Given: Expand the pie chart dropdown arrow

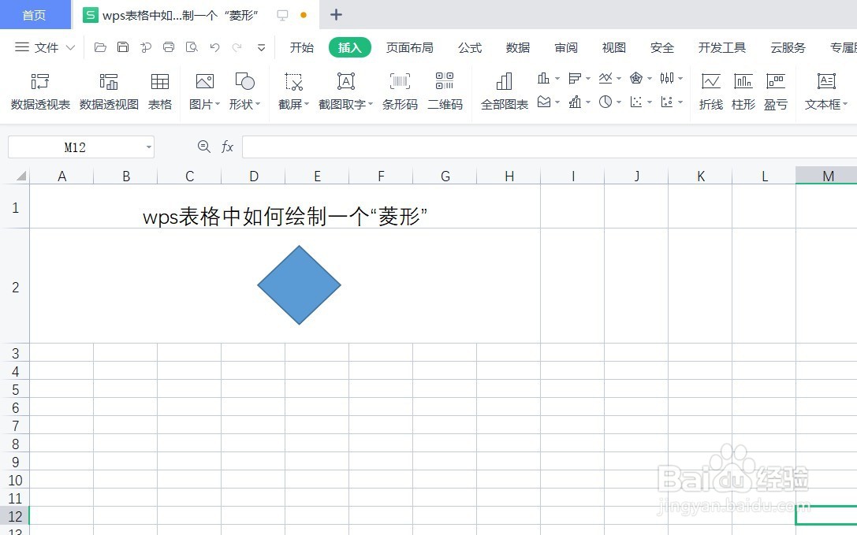Looking at the screenshot, I should coord(619,102).
